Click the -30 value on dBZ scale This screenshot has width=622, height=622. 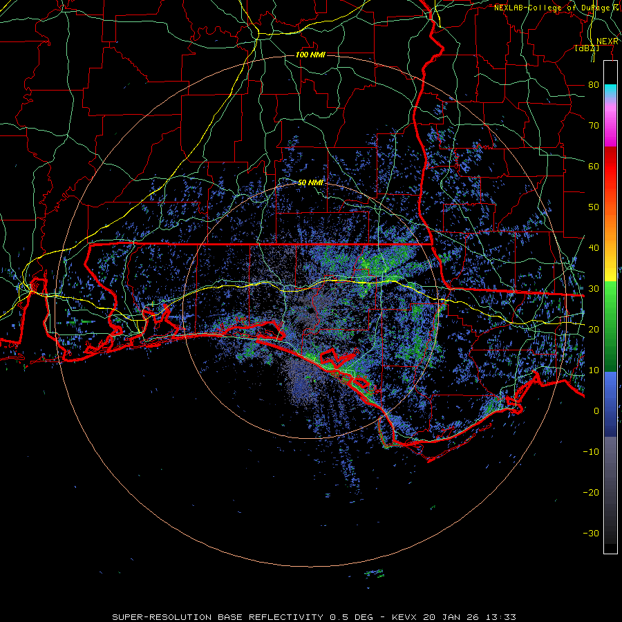[x=591, y=534]
